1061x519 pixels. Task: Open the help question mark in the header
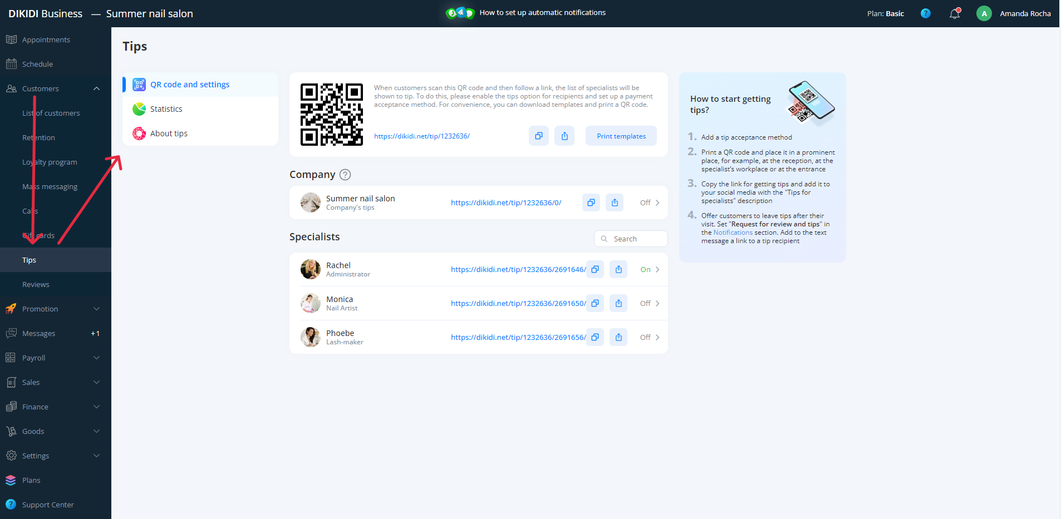pyautogui.click(x=926, y=13)
